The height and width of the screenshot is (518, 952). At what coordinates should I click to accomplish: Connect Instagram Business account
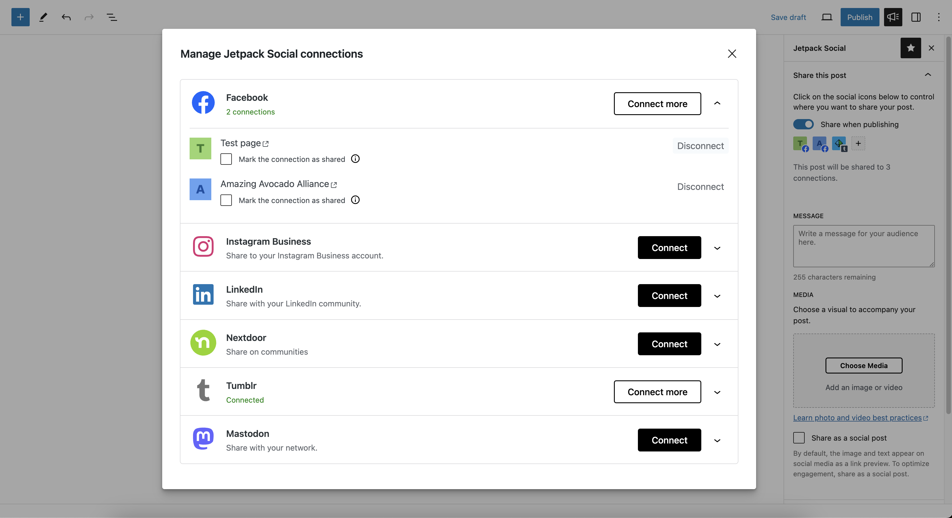(x=669, y=248)
